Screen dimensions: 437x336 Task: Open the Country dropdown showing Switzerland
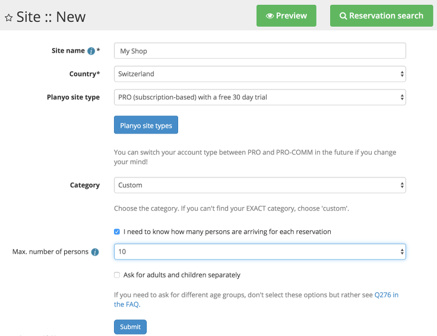pos(259,74)
